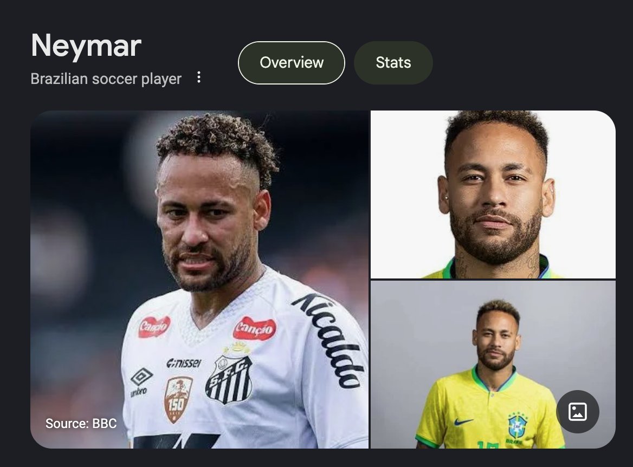Select the Overview tab
633x467 pixels.
click(x=292, y=62)
